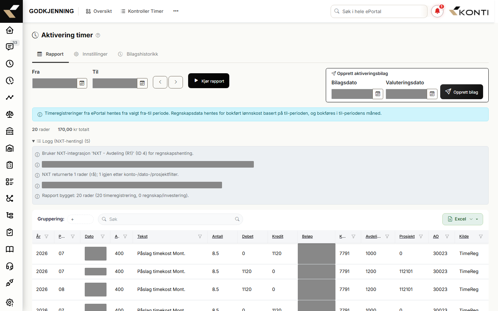The height and width of the screenshot is (311, 498).
Task: Open the messages icon with badge 33
Action: click(10, 47)
